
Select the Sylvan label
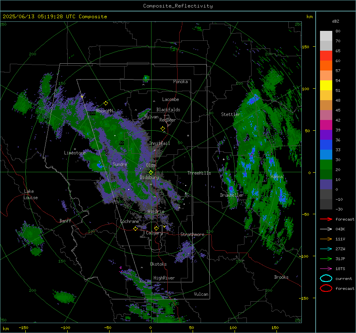click(151, 117)
